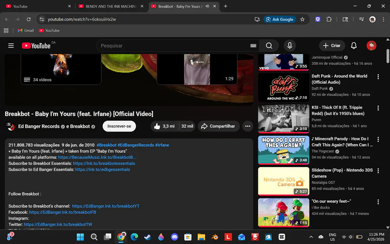Open the three-dot more actions button below video
The image size is (390, 244).
click(x=247, y=126)
